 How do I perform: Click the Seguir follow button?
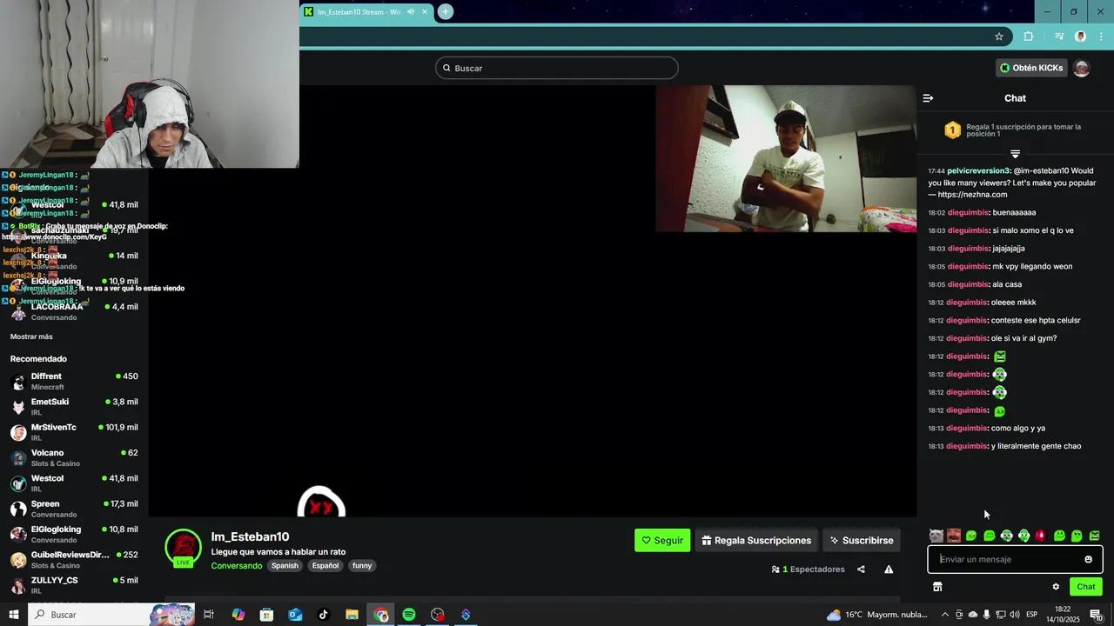click(662, 540)
